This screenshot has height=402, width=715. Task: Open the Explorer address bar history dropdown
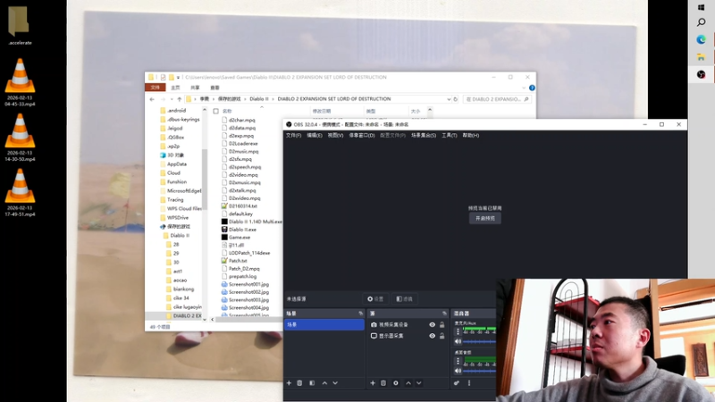449,99
